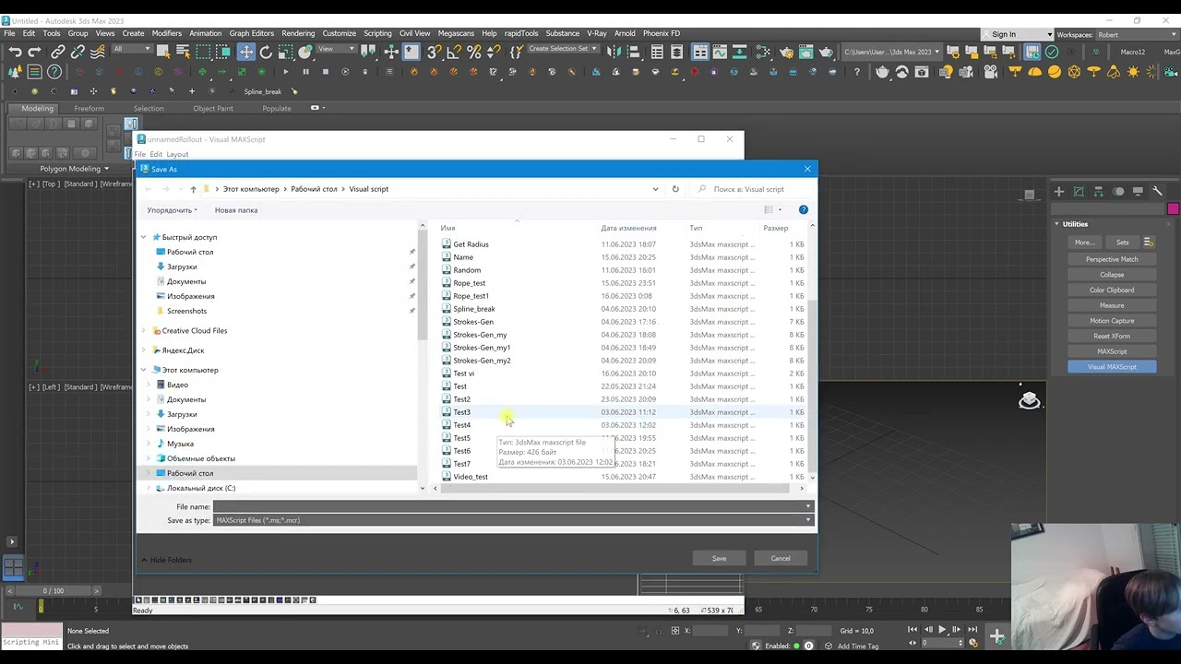Toggle the 3D Snaps icon
This screenshot has width=1181, height=664.
(434, 53)
